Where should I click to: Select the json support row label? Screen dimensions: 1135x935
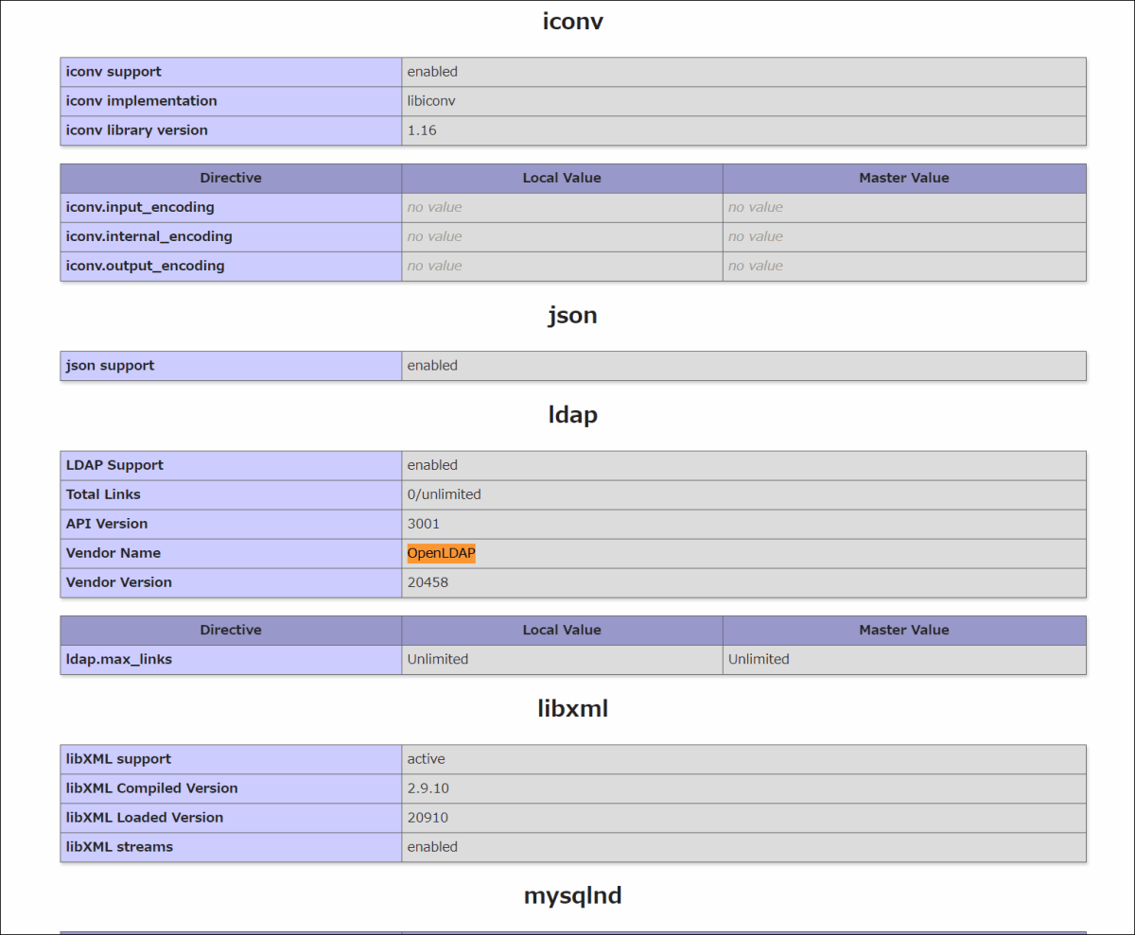(110, 366)
